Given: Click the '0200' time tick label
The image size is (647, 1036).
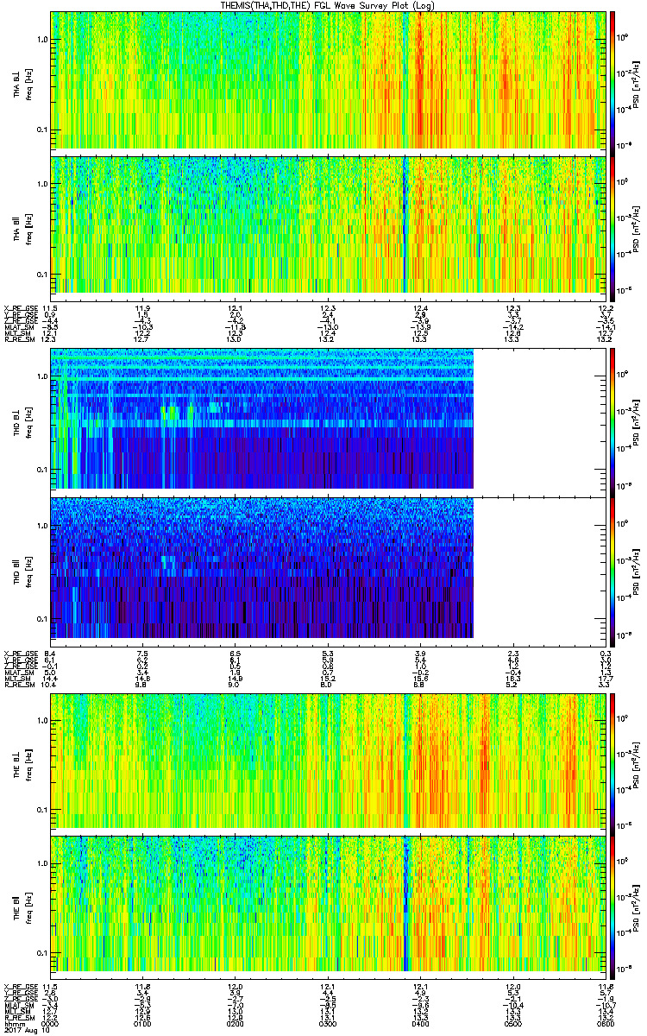Looking at the screenshot, I should [236, 1023].
